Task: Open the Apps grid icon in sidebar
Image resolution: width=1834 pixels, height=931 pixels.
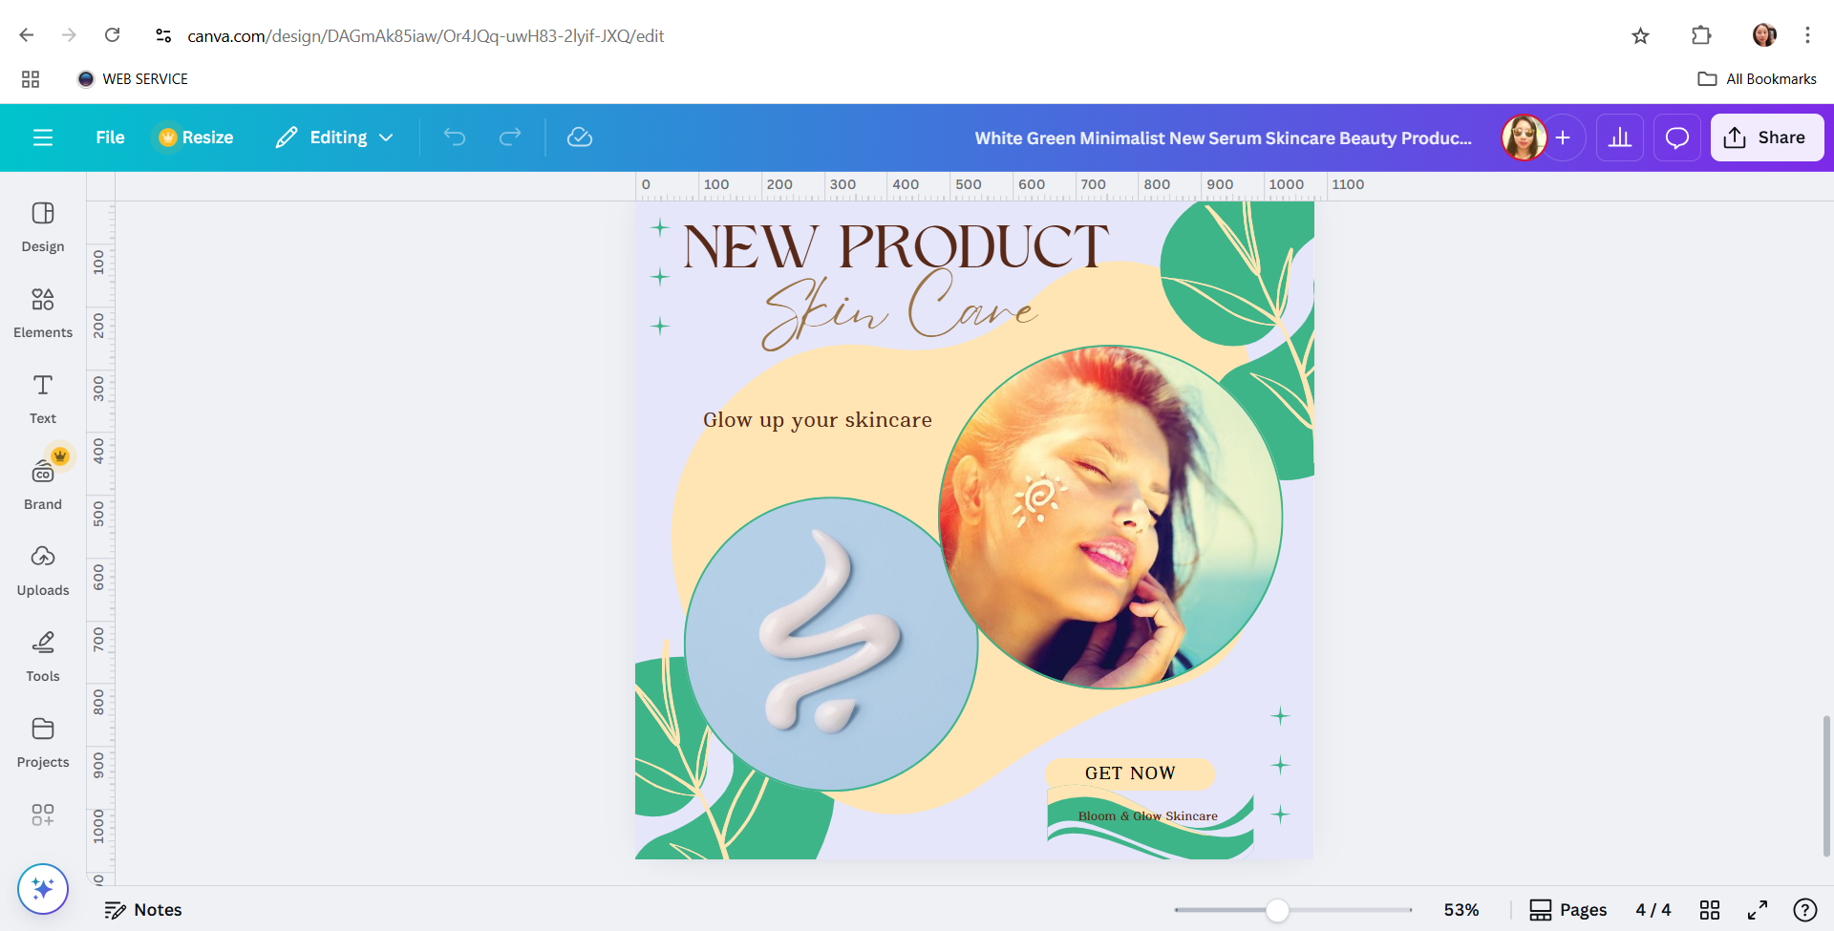Action: coord(43,815)
